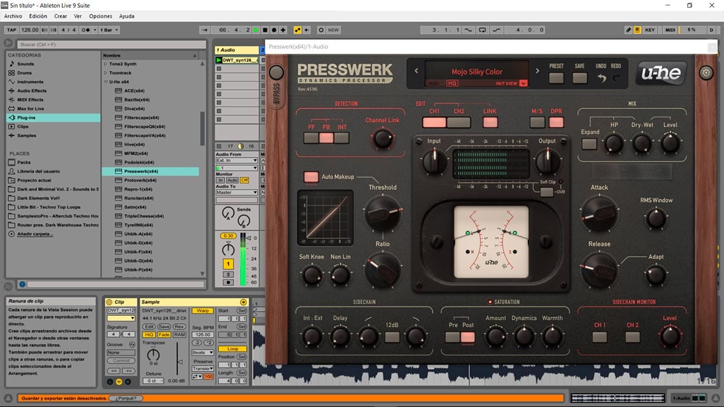This screenshot has height=407, width=724.
Task: Click Clip box round toggle icon
Action: tap(109, 302)
